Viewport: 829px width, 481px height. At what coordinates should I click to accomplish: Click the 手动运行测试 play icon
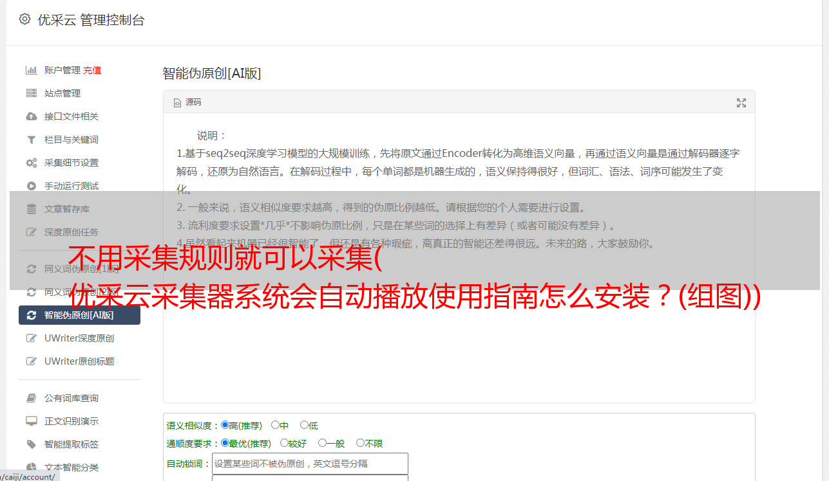click(31, 186)
